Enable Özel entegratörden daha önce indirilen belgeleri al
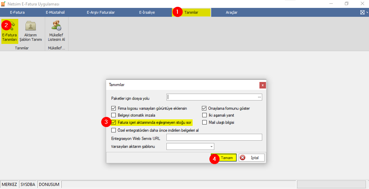The width and height of the screenshot is (369, 189). (114, 130)
